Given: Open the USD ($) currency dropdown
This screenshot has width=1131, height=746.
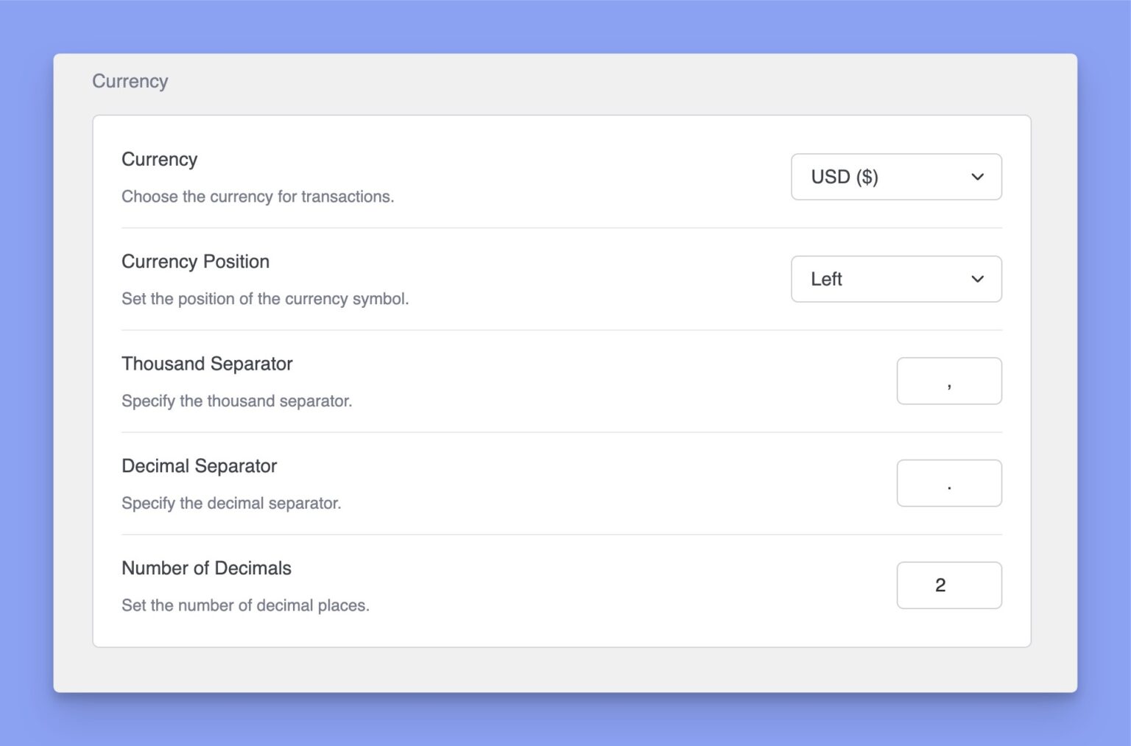Looking at the screenshot, I should pyautogui.click(x=896, y=177).
